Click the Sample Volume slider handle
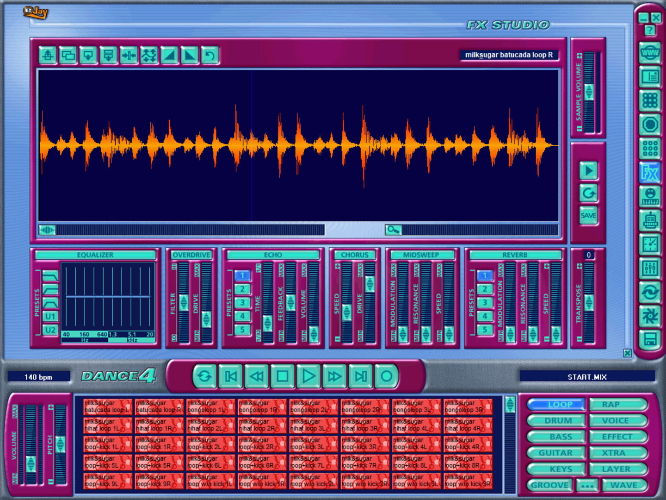The image size is (666, 500). coord(588,92)
